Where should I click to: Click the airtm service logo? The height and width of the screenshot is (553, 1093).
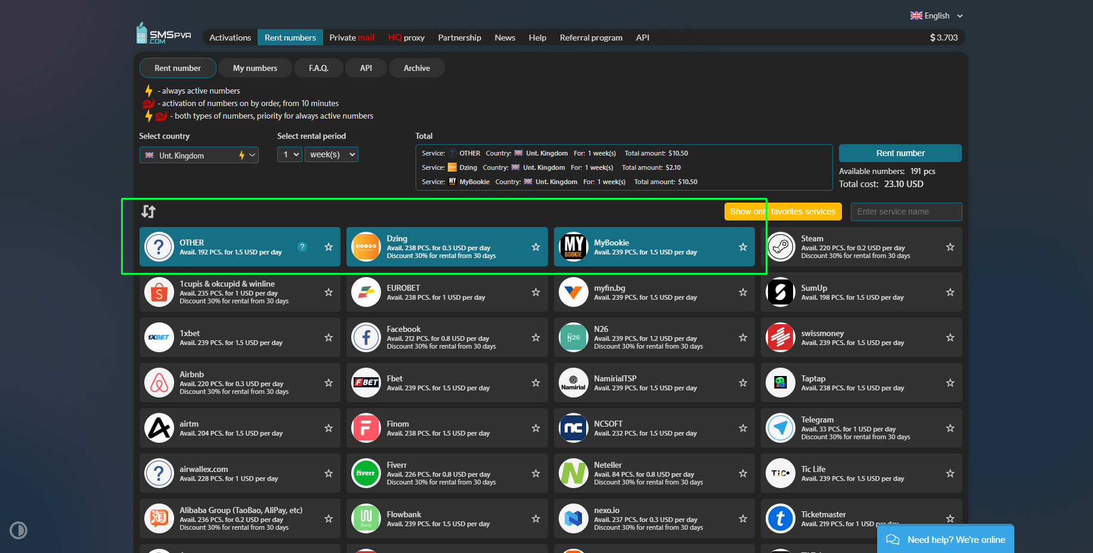159,428
